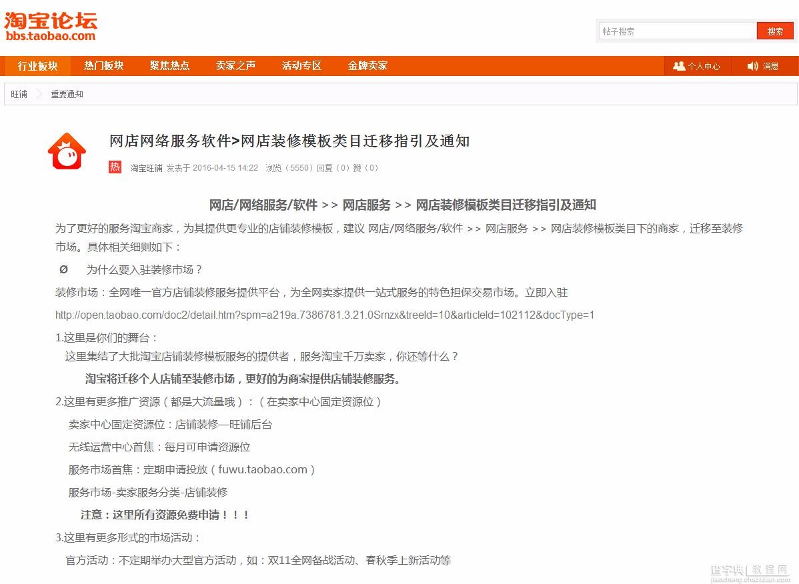Screen dimensions: 799x584
Task: Go to 重要通知 breadcrumb link
Action: tap(67, 94)
